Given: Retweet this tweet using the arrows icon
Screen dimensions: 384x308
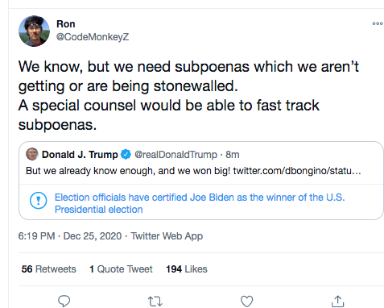Looking at the screenshot, I should 155,302.
